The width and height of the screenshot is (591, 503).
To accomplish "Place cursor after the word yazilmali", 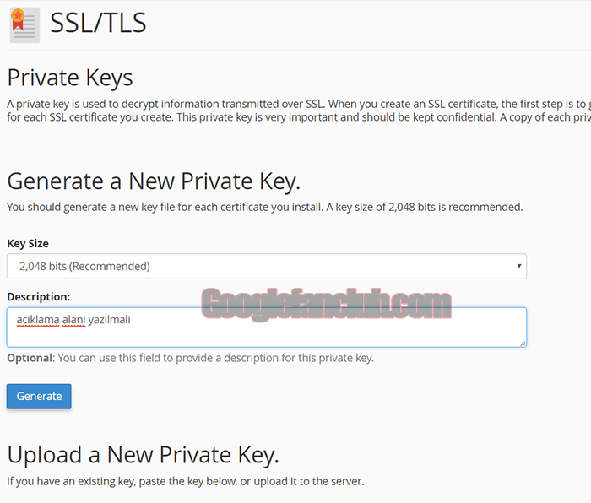I will click(131, 320).
